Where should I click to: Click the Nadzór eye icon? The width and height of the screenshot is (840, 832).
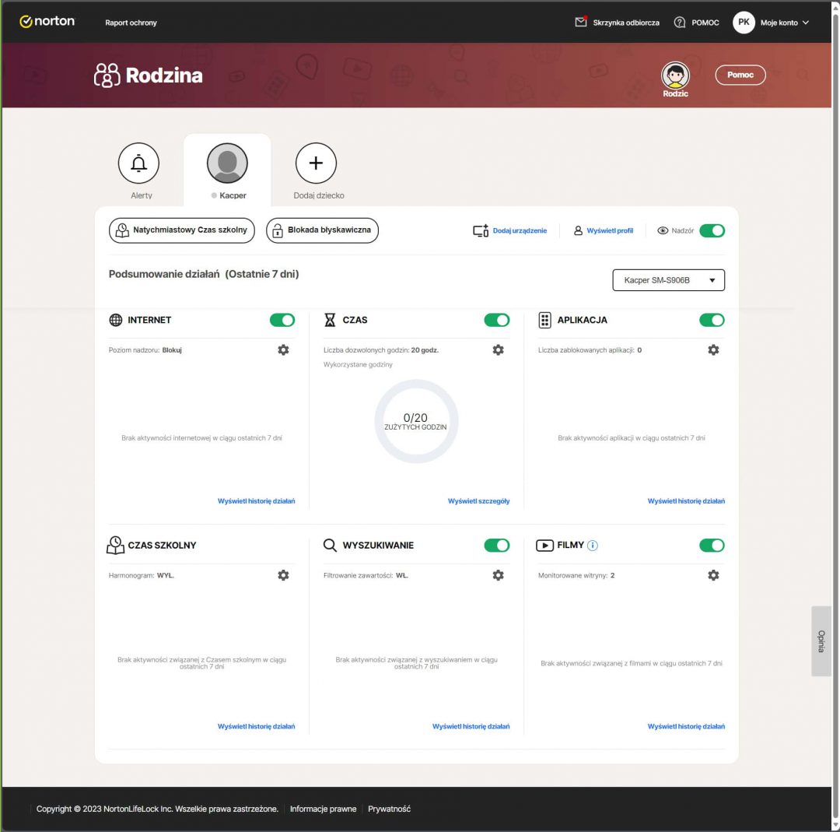[663, 230]
